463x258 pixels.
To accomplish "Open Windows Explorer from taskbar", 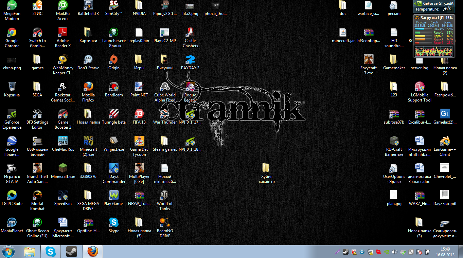I will pos(30,252).
